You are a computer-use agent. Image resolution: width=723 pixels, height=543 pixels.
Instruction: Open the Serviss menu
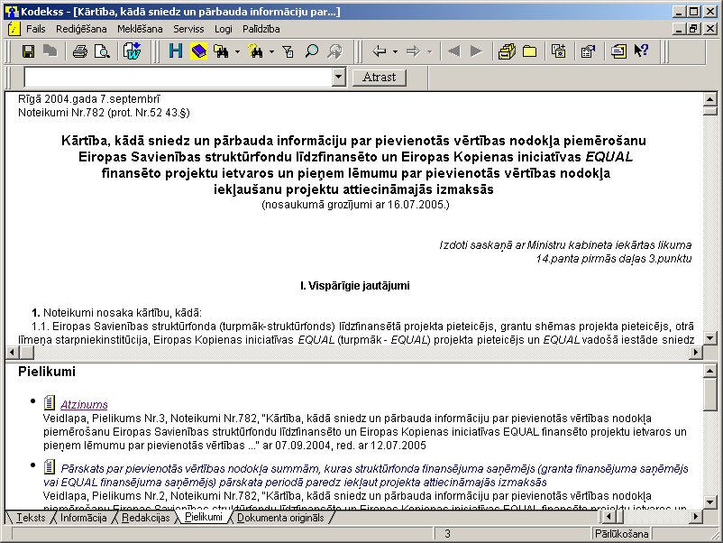click(188, 29)
